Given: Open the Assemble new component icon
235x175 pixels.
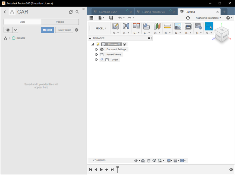Looking at the screenshot, I should 146,26.
